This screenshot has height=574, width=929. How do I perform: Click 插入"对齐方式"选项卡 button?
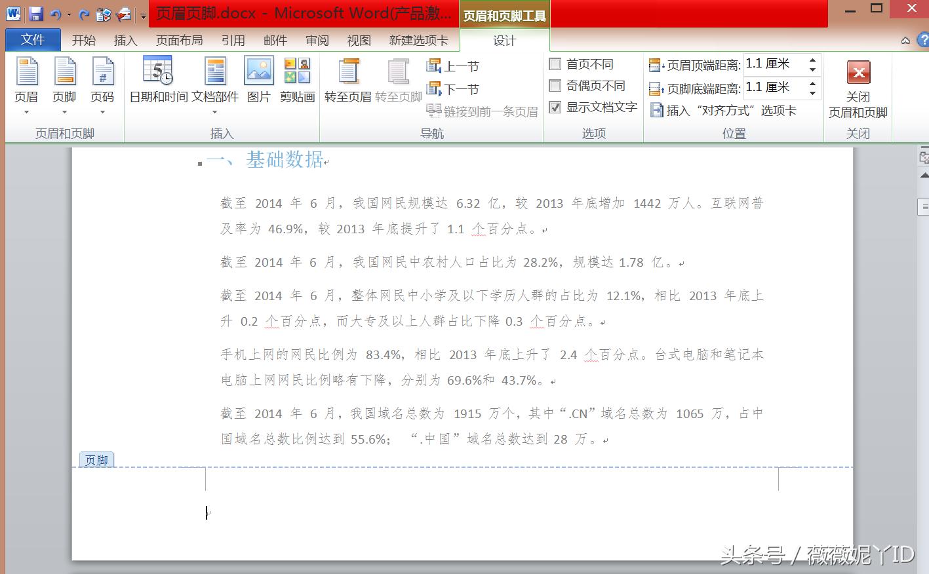point(724,110)
